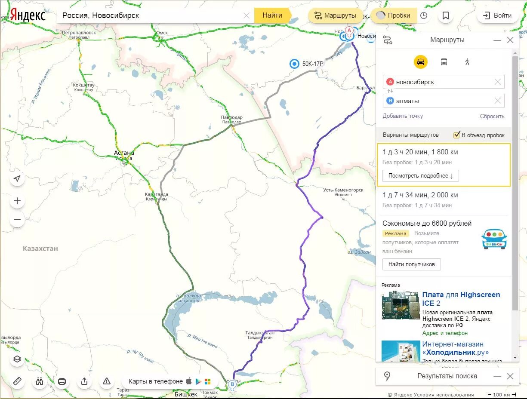
Task: Click the my location arrow button
Action: coord(17,178)
